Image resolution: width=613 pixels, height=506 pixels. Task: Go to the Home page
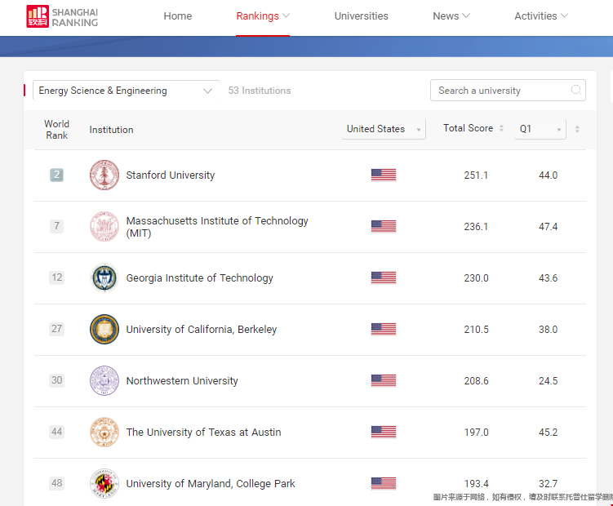click(x=178, y=16)
